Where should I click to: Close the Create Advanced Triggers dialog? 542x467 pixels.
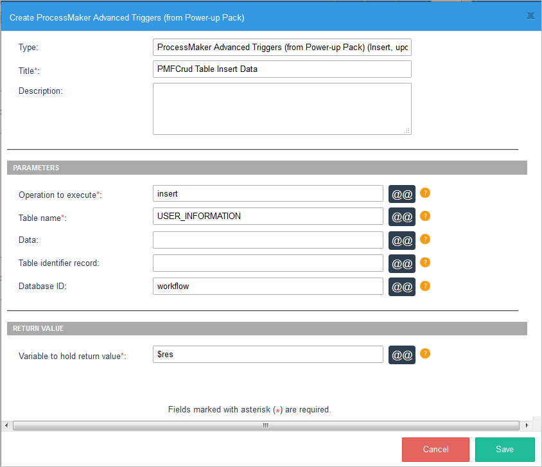point(530,16)
